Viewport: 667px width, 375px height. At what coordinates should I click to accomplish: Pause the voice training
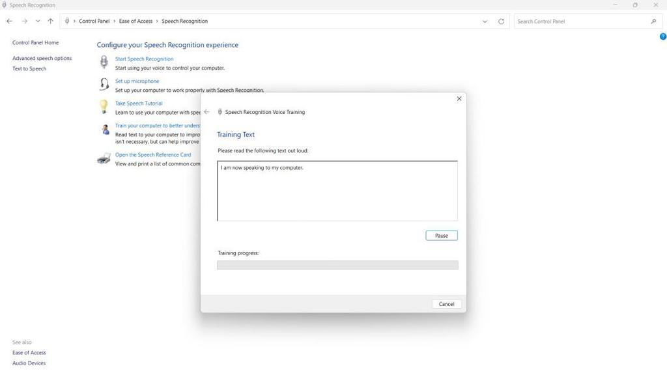click(x=442, y=235)
